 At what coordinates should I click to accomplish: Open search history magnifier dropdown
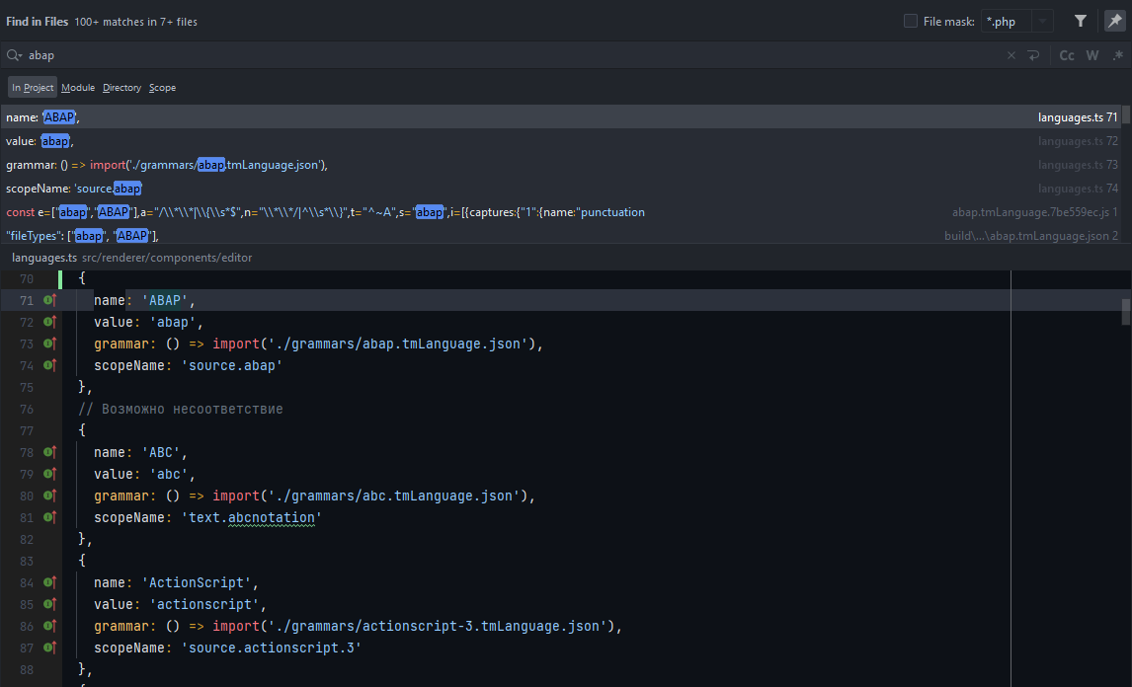pos(15,55)
